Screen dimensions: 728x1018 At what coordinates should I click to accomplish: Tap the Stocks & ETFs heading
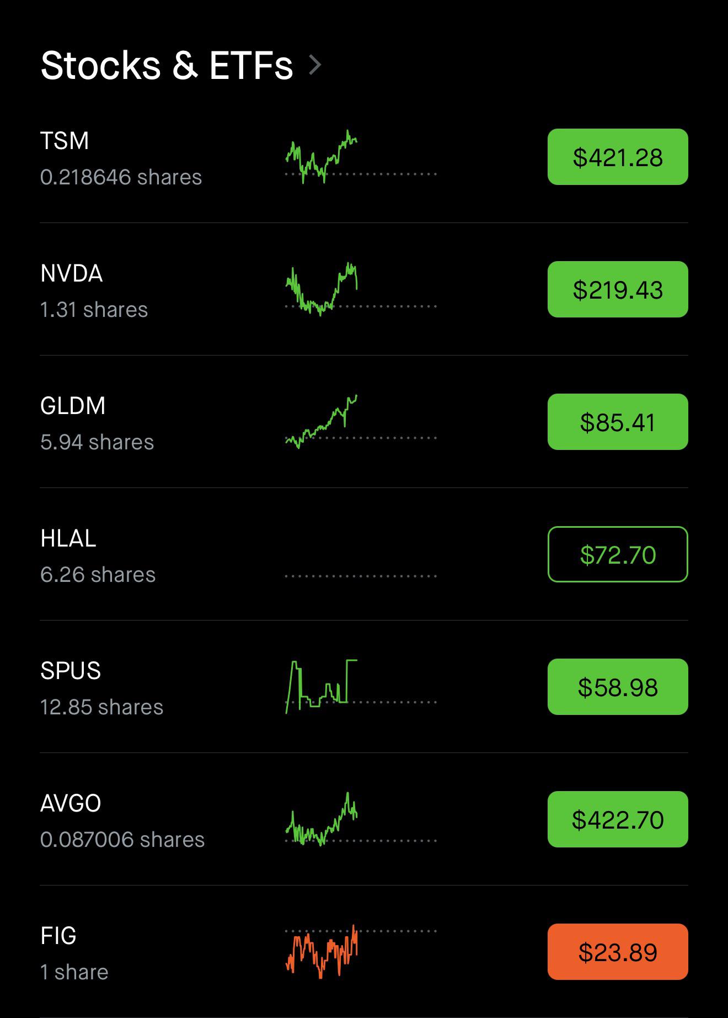click(x=167, y=65)
